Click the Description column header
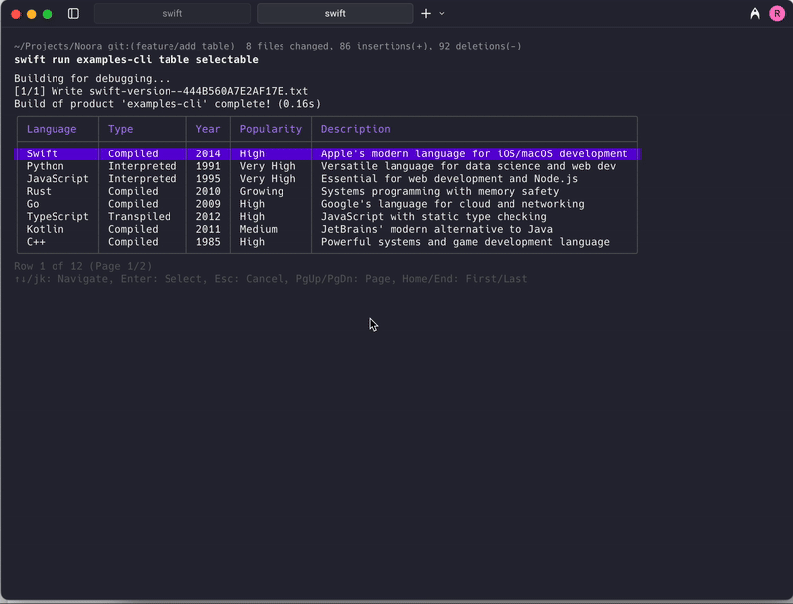The width and height of the screenshot is (793, 604). tap(355, 129)
